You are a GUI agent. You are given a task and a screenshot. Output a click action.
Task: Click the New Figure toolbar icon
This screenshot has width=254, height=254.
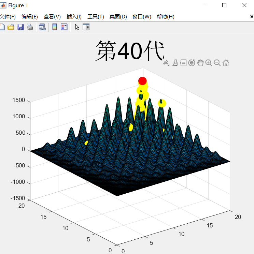[2, 27]
